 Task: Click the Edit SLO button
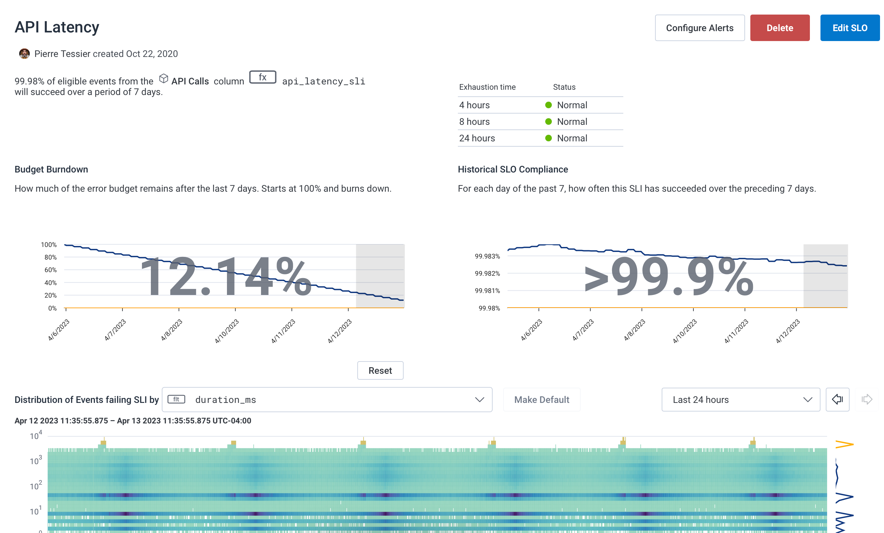[850, 28]
